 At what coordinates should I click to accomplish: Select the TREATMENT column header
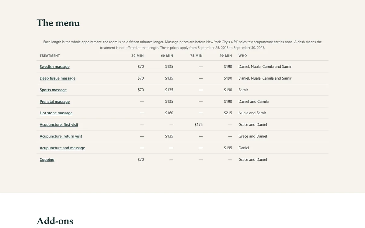tap(50, 56)
